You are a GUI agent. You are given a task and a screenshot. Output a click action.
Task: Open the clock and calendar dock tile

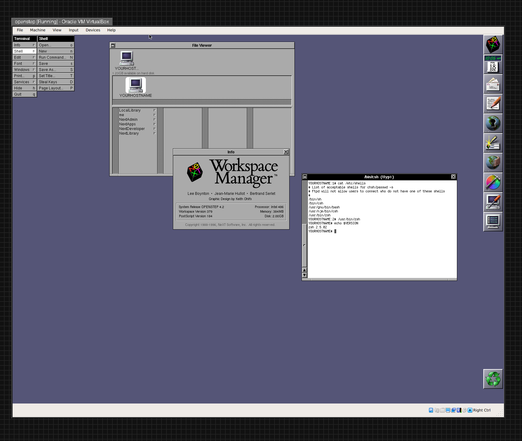[493, 64]
